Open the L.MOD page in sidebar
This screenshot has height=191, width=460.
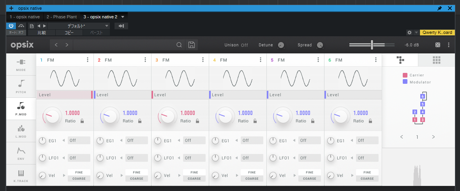pyautogui.click(x=21, y=131)
